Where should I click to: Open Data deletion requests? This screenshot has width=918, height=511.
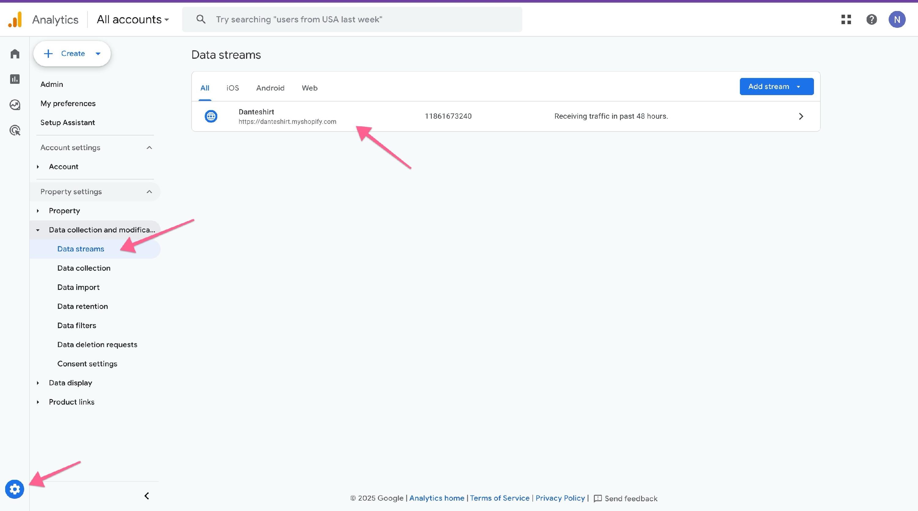[97, 345]
